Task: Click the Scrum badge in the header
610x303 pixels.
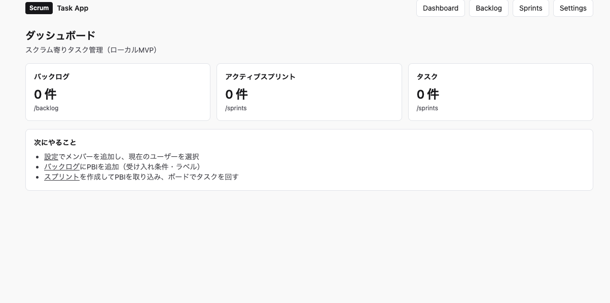Action: pos(39,8)
